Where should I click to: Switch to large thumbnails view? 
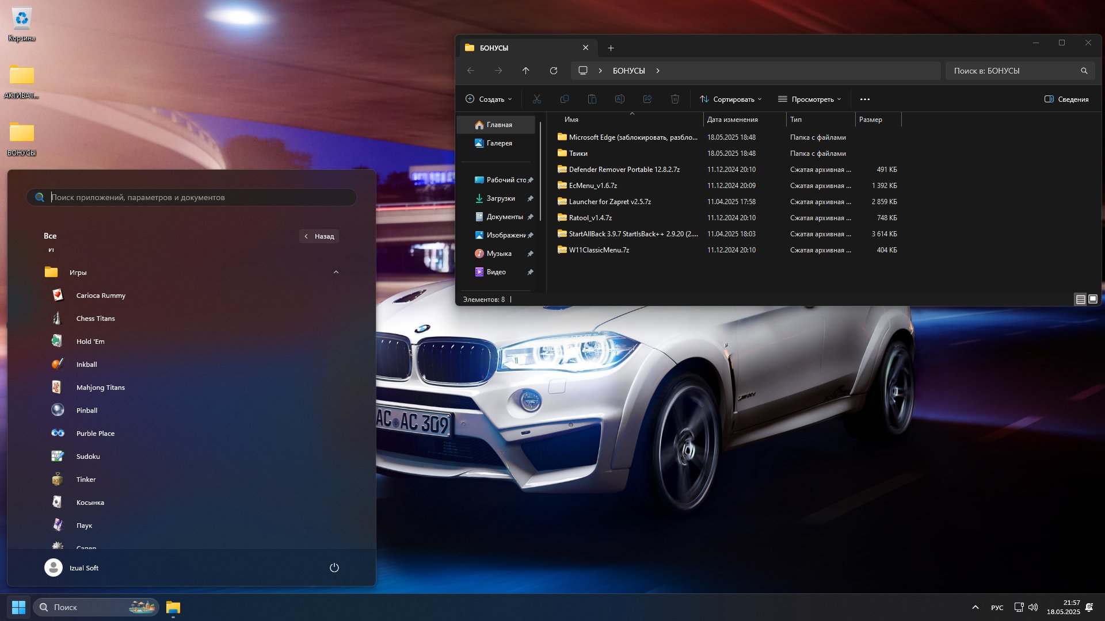pyautogui.click(x=1093, y=299)
